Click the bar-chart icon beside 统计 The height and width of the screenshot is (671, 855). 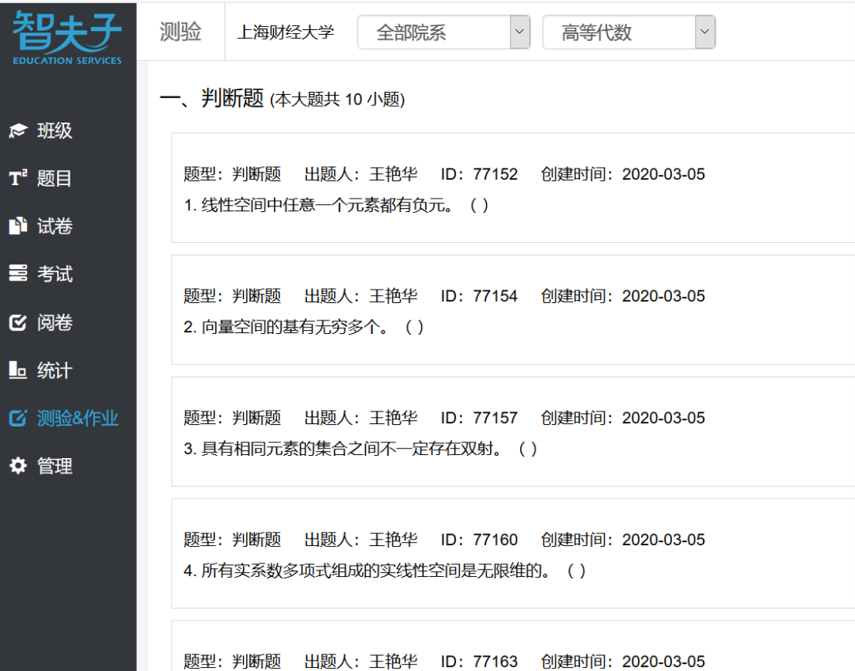point(18,370)
